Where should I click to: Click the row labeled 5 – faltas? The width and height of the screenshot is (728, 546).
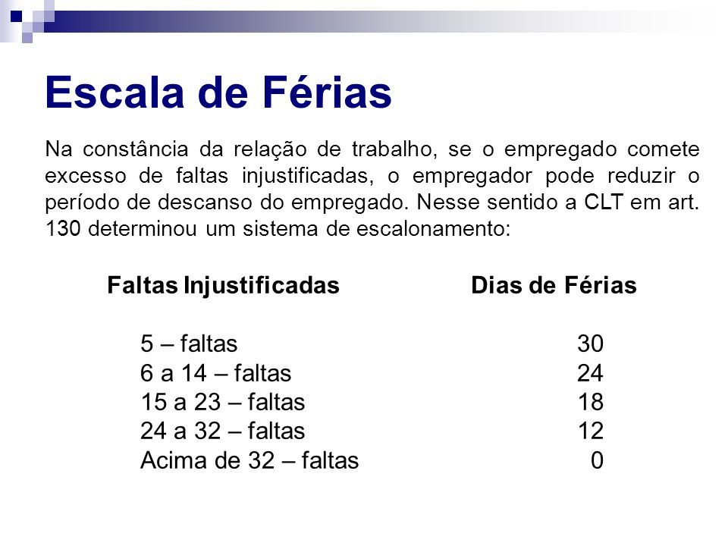190,344
